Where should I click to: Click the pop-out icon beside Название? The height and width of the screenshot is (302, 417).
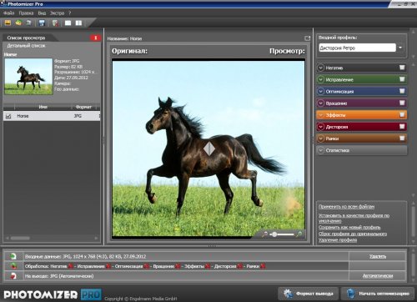tap(308, 38)
